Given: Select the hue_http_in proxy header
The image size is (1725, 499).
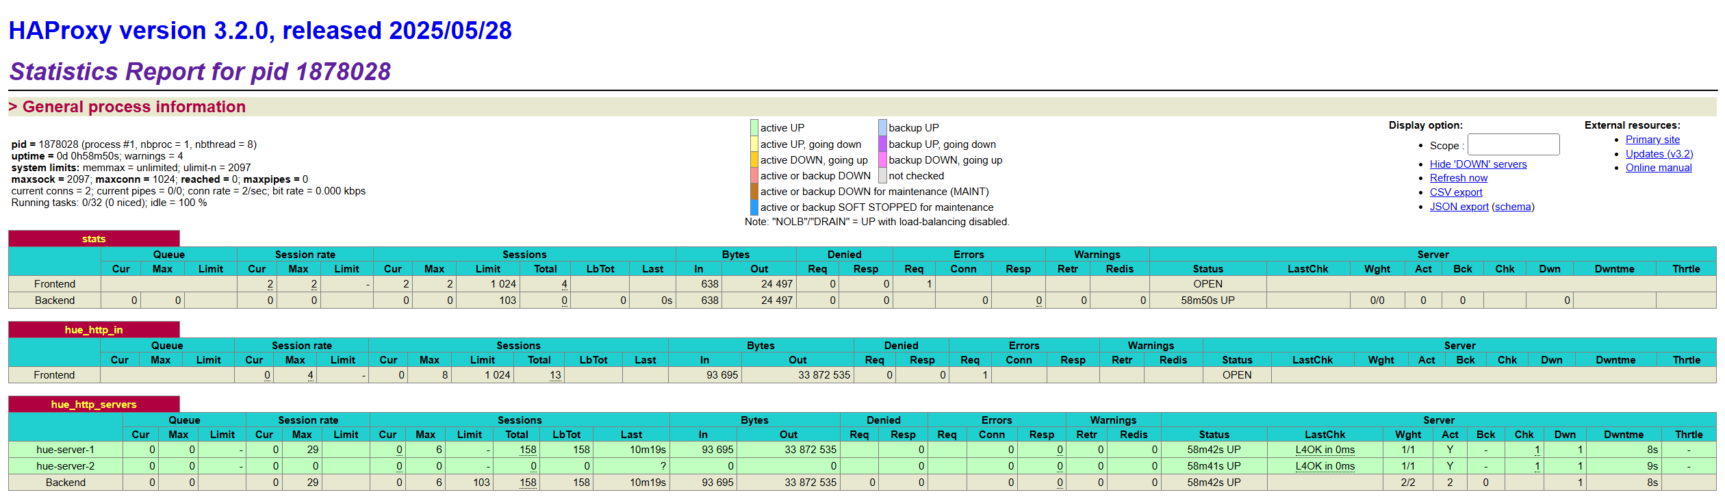Looking at the screenshot, I should pos(94,330).
